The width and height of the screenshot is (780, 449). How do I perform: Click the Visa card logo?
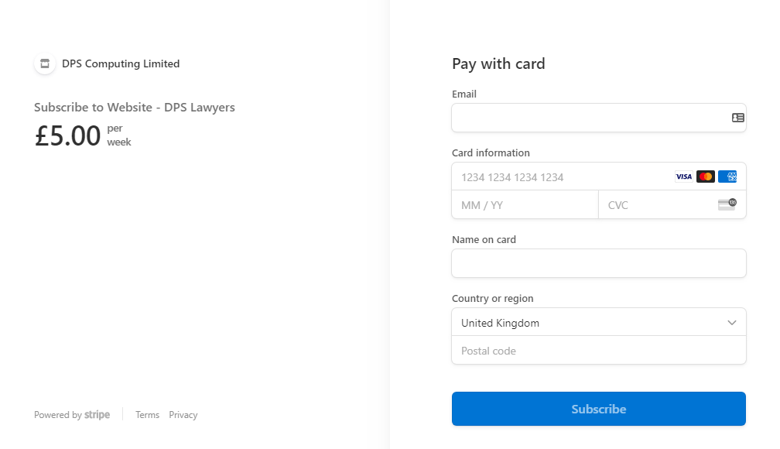(683, 177)
